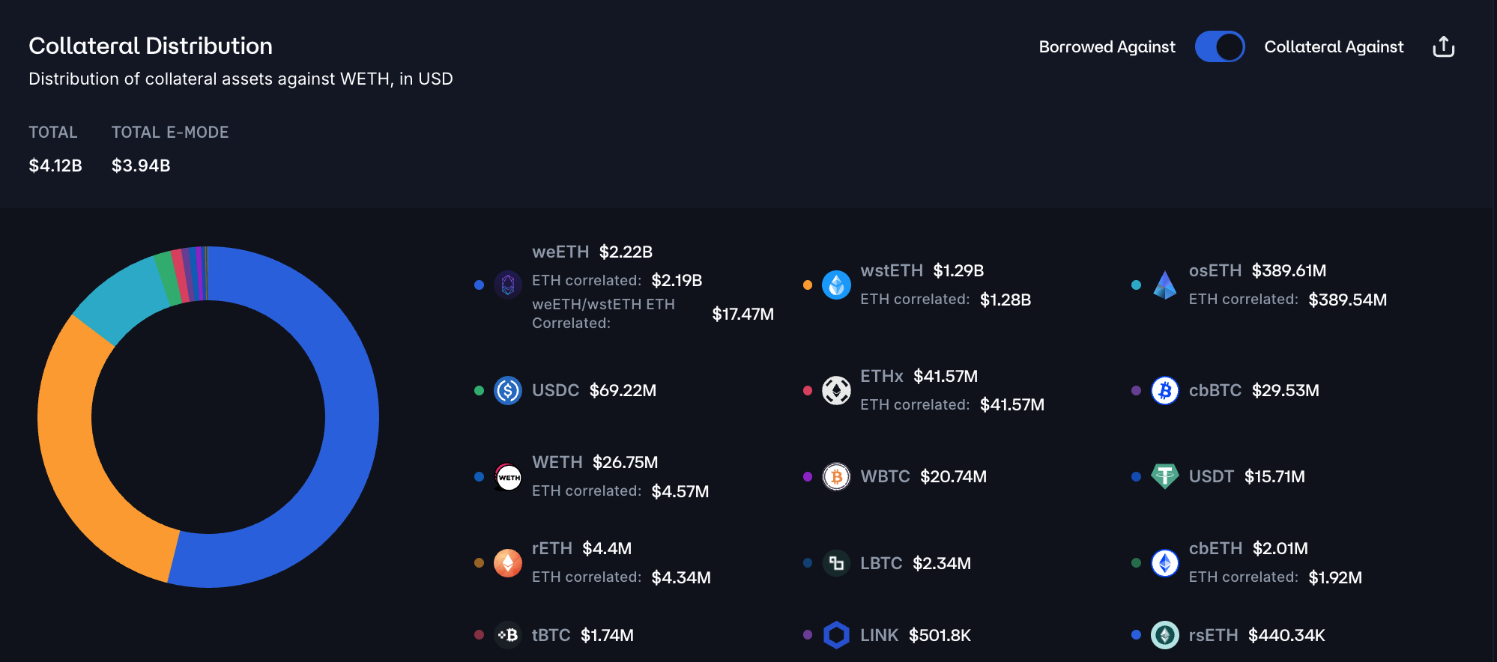Click the TOTAL stat label
The height and width of the screenshot is (662, 1497).
53,133
